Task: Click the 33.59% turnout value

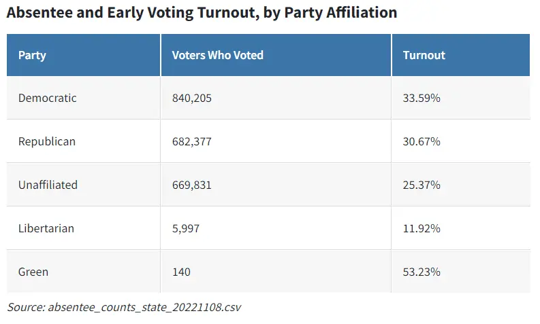Action: click(422, 98)
